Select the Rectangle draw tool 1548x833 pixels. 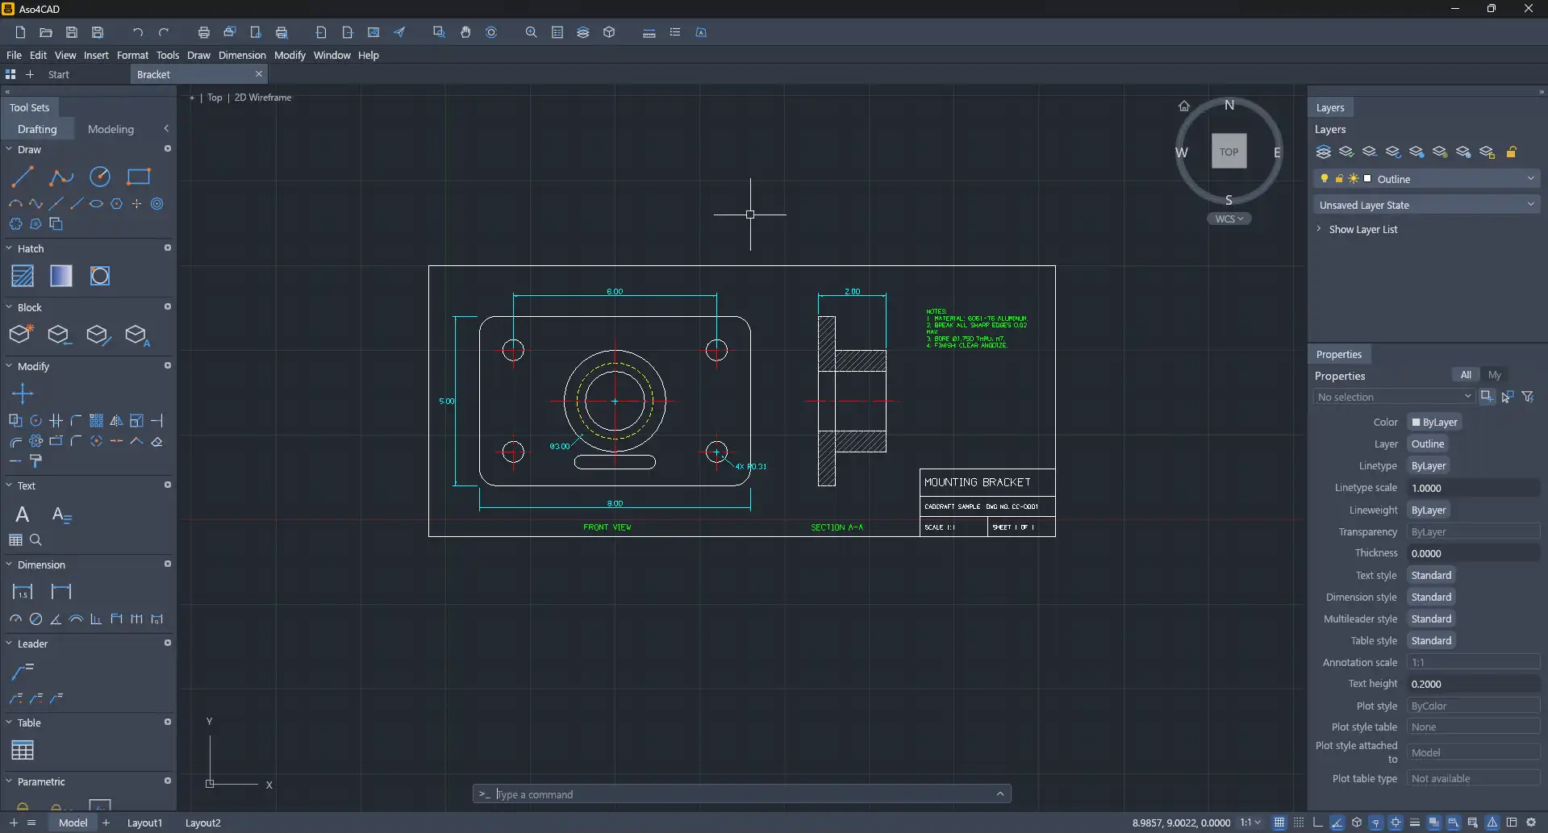point(139,177)
